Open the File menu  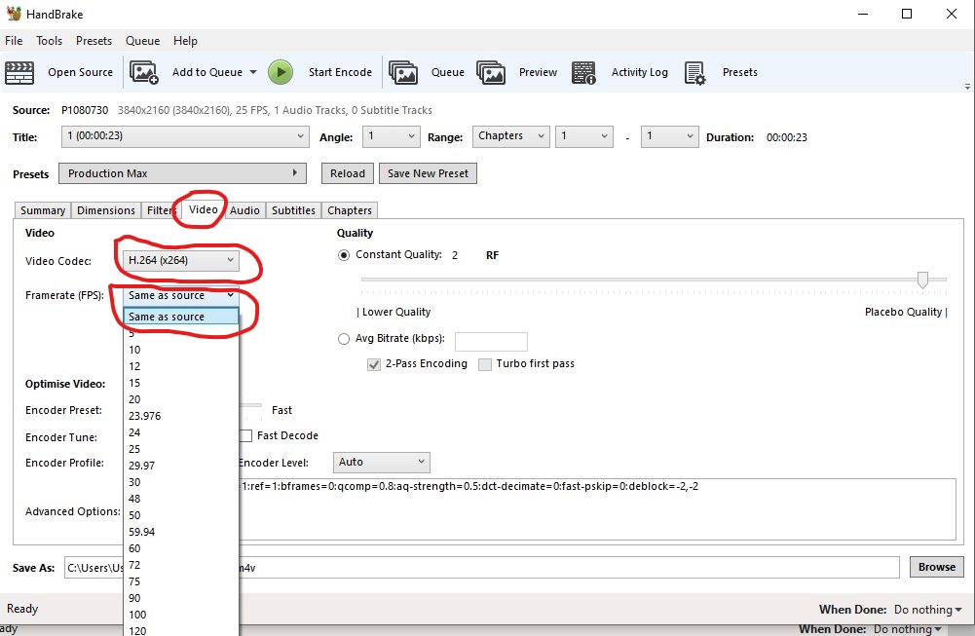pos(14,41)
